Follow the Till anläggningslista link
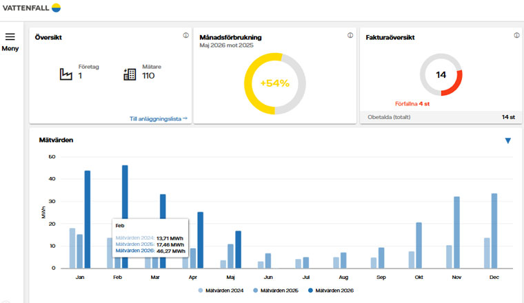524x303 pixels. tap(159, 119)
